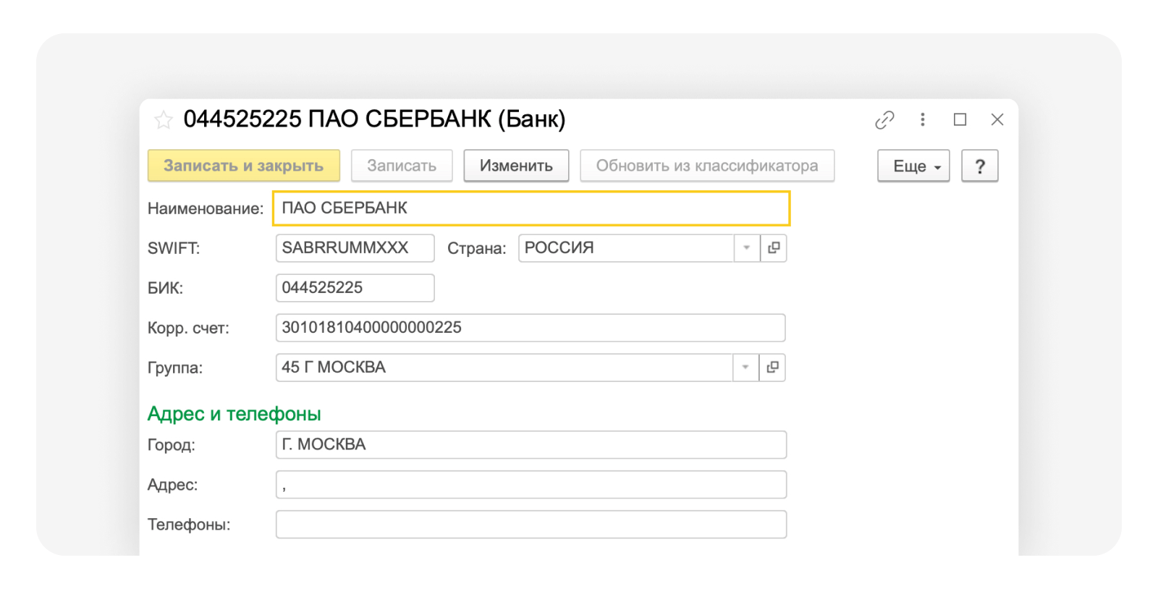Focus the Наименование field

click(x=531, y=208)
